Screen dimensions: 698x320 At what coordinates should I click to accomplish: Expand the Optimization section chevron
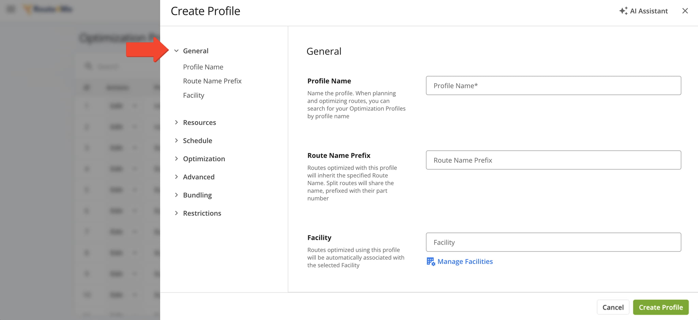coord(176,159)
